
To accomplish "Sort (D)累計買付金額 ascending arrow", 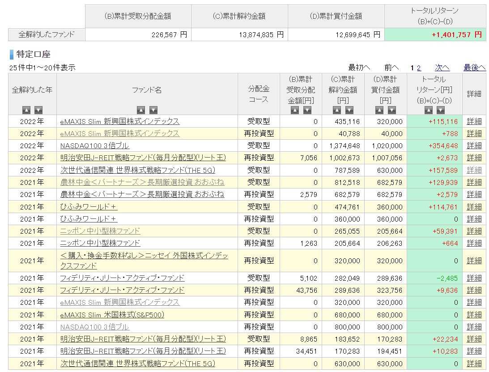I will [x=379, y=110].
